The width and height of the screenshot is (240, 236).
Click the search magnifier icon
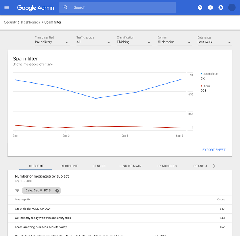click(x=66, y=7)
